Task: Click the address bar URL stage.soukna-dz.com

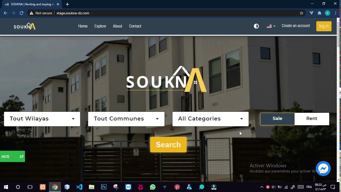Action: click(73, 13)
